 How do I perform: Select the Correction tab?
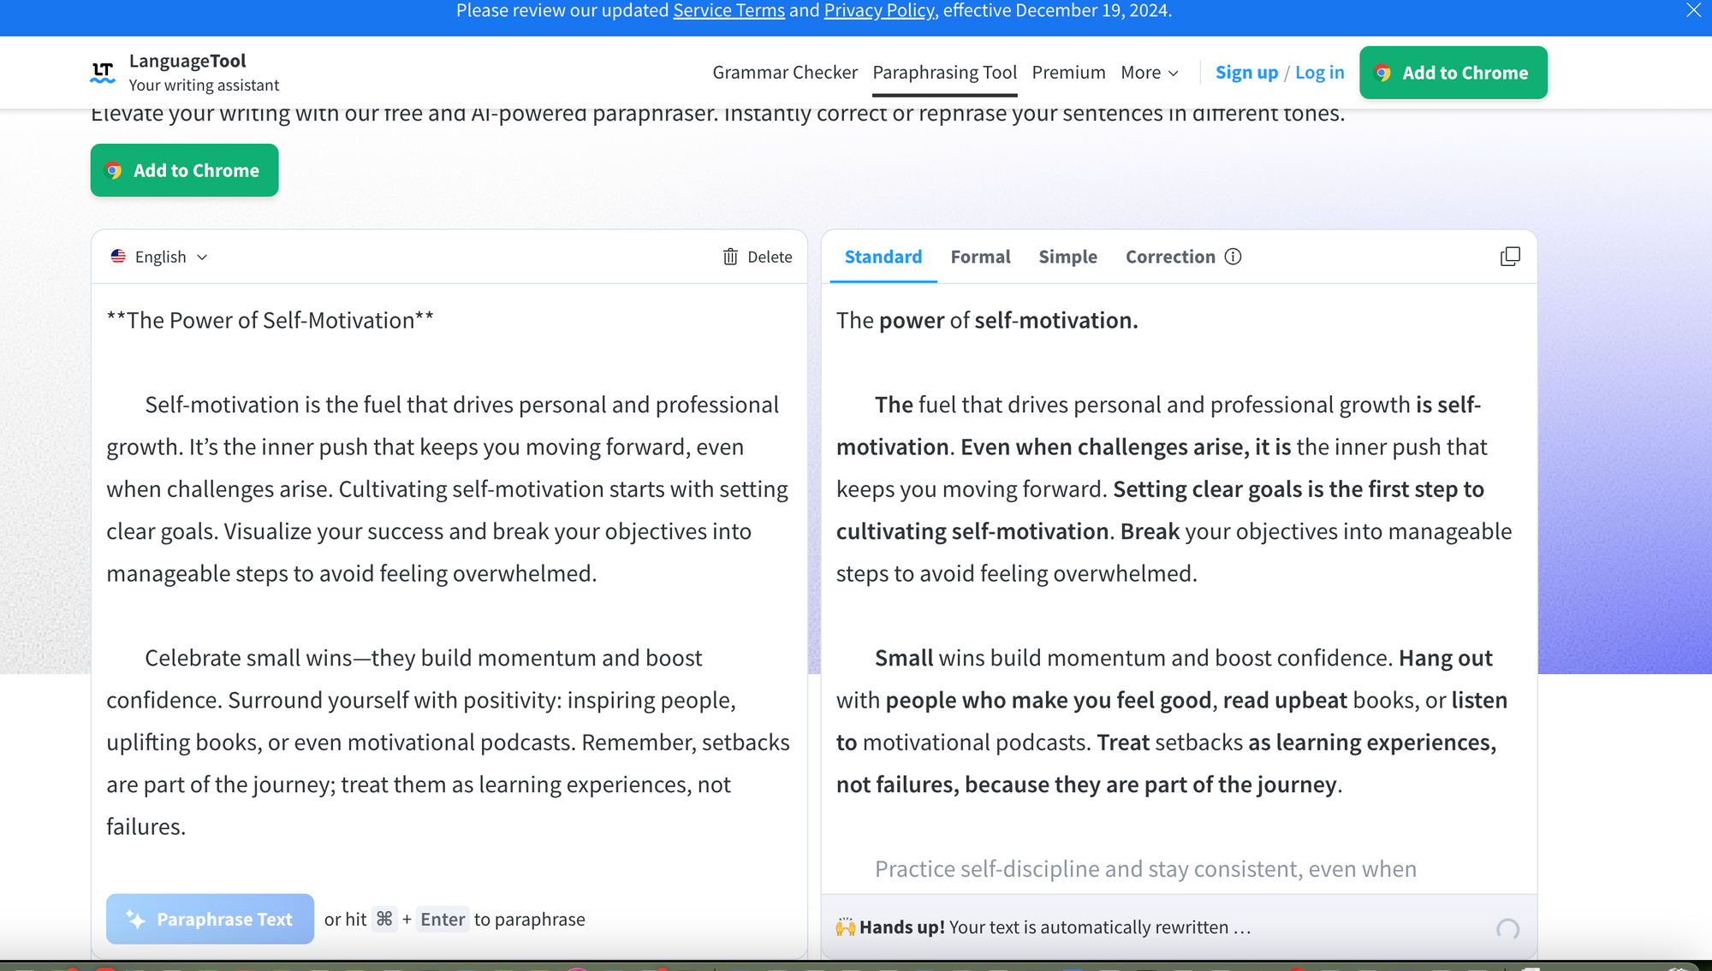1169,257
